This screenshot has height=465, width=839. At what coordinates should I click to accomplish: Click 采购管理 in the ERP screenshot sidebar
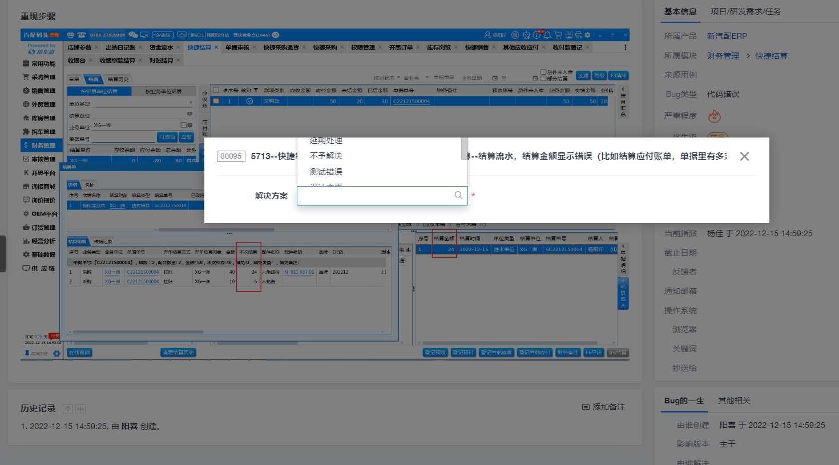coord(39,77)
